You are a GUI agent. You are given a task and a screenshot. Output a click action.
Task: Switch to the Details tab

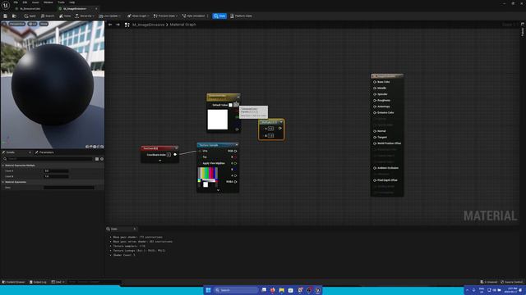coord(11,152)
